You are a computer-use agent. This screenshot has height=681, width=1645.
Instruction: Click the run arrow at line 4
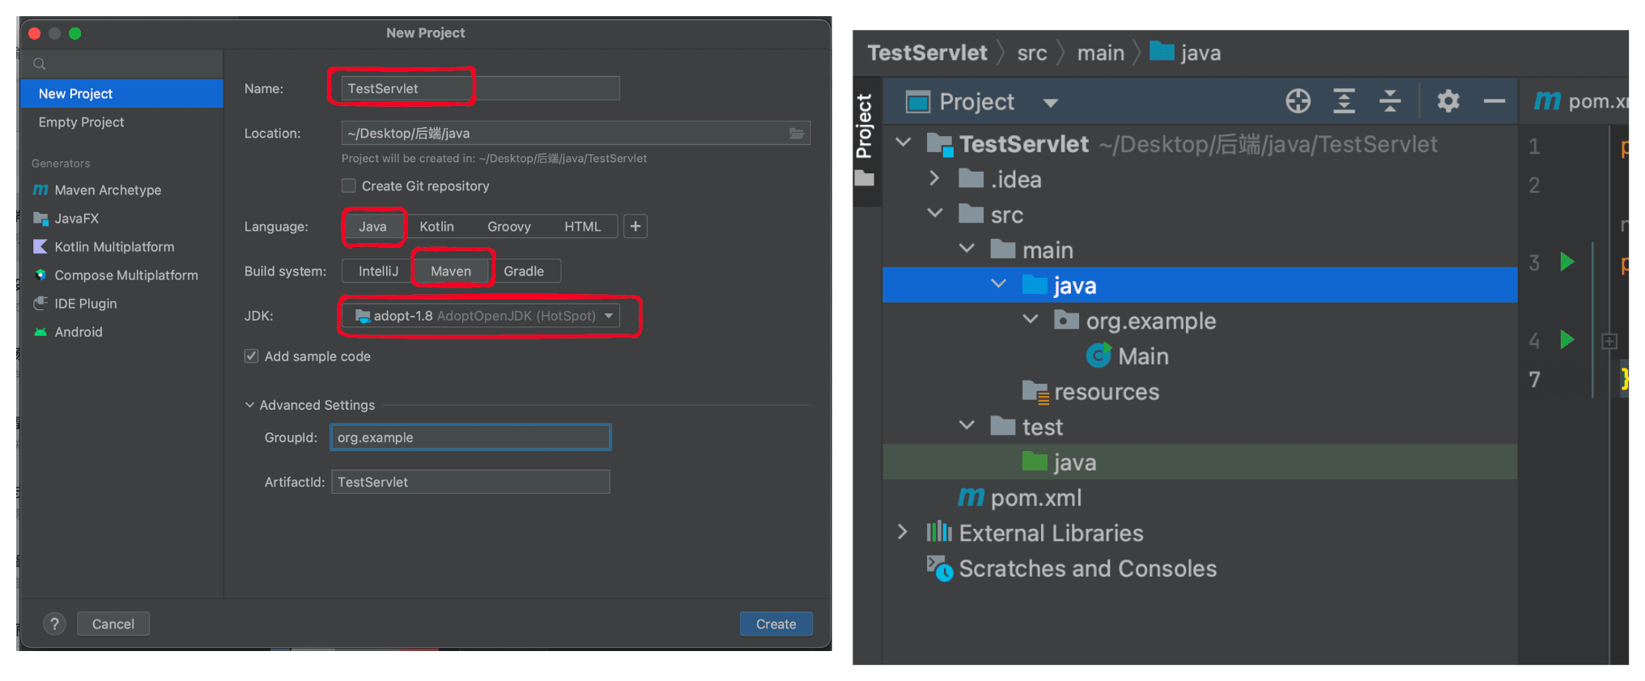pos(1567,339)
